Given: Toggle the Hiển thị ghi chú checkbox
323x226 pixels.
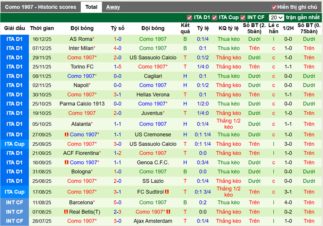Looking at the screenshot, I should [274, 7].
